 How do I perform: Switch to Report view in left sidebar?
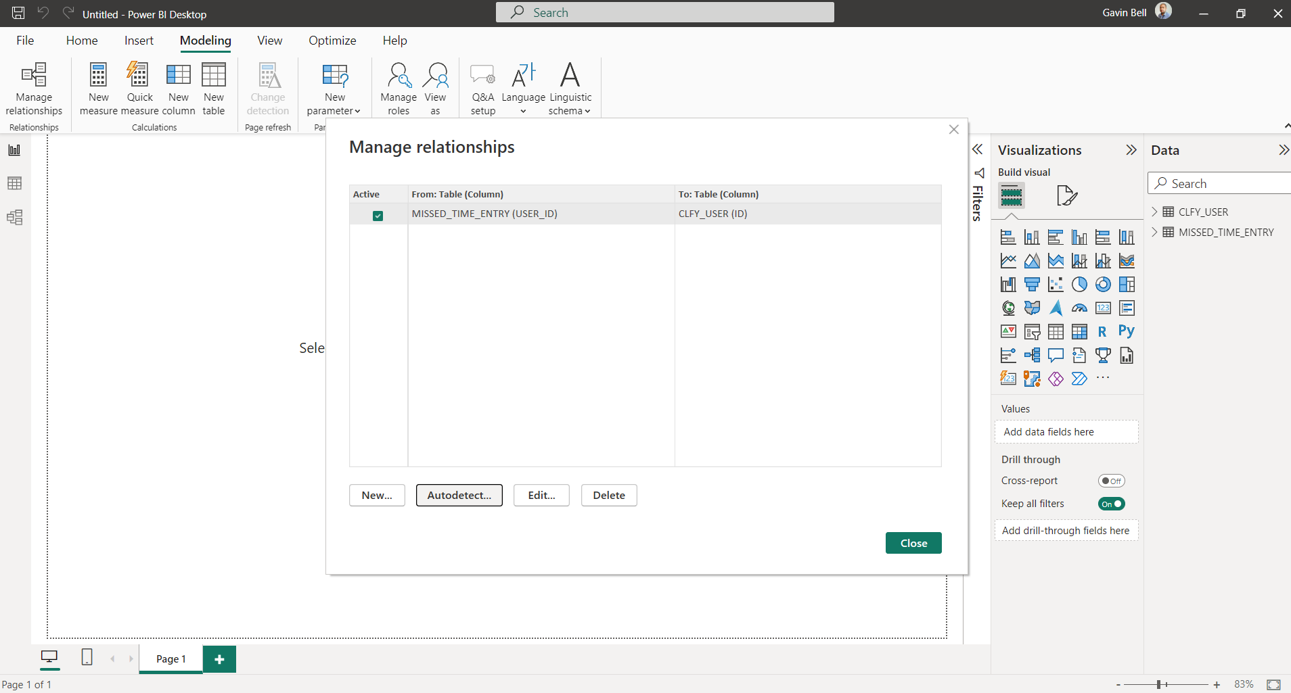[x=14, y=150]
